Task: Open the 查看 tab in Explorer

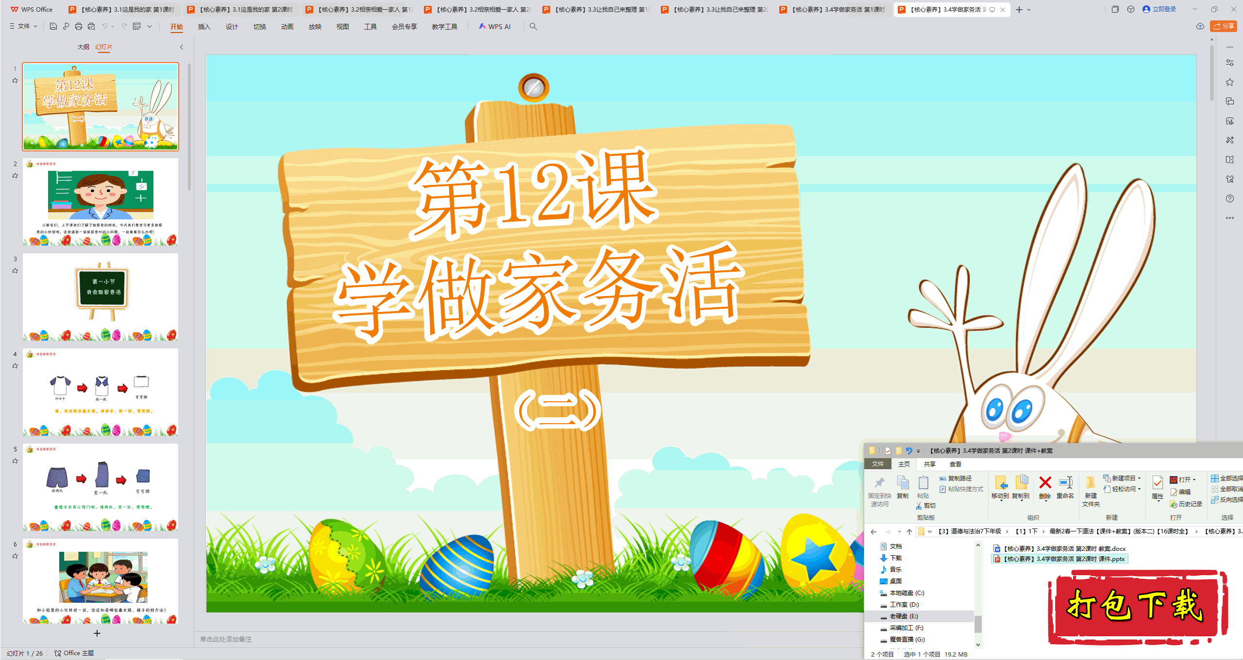Action: pos(956,464)
